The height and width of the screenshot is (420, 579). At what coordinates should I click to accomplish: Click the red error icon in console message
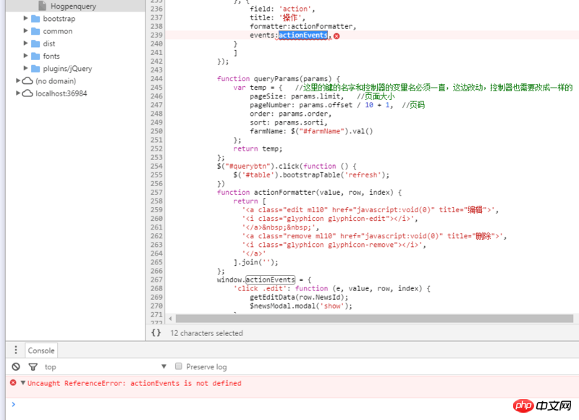13,383
